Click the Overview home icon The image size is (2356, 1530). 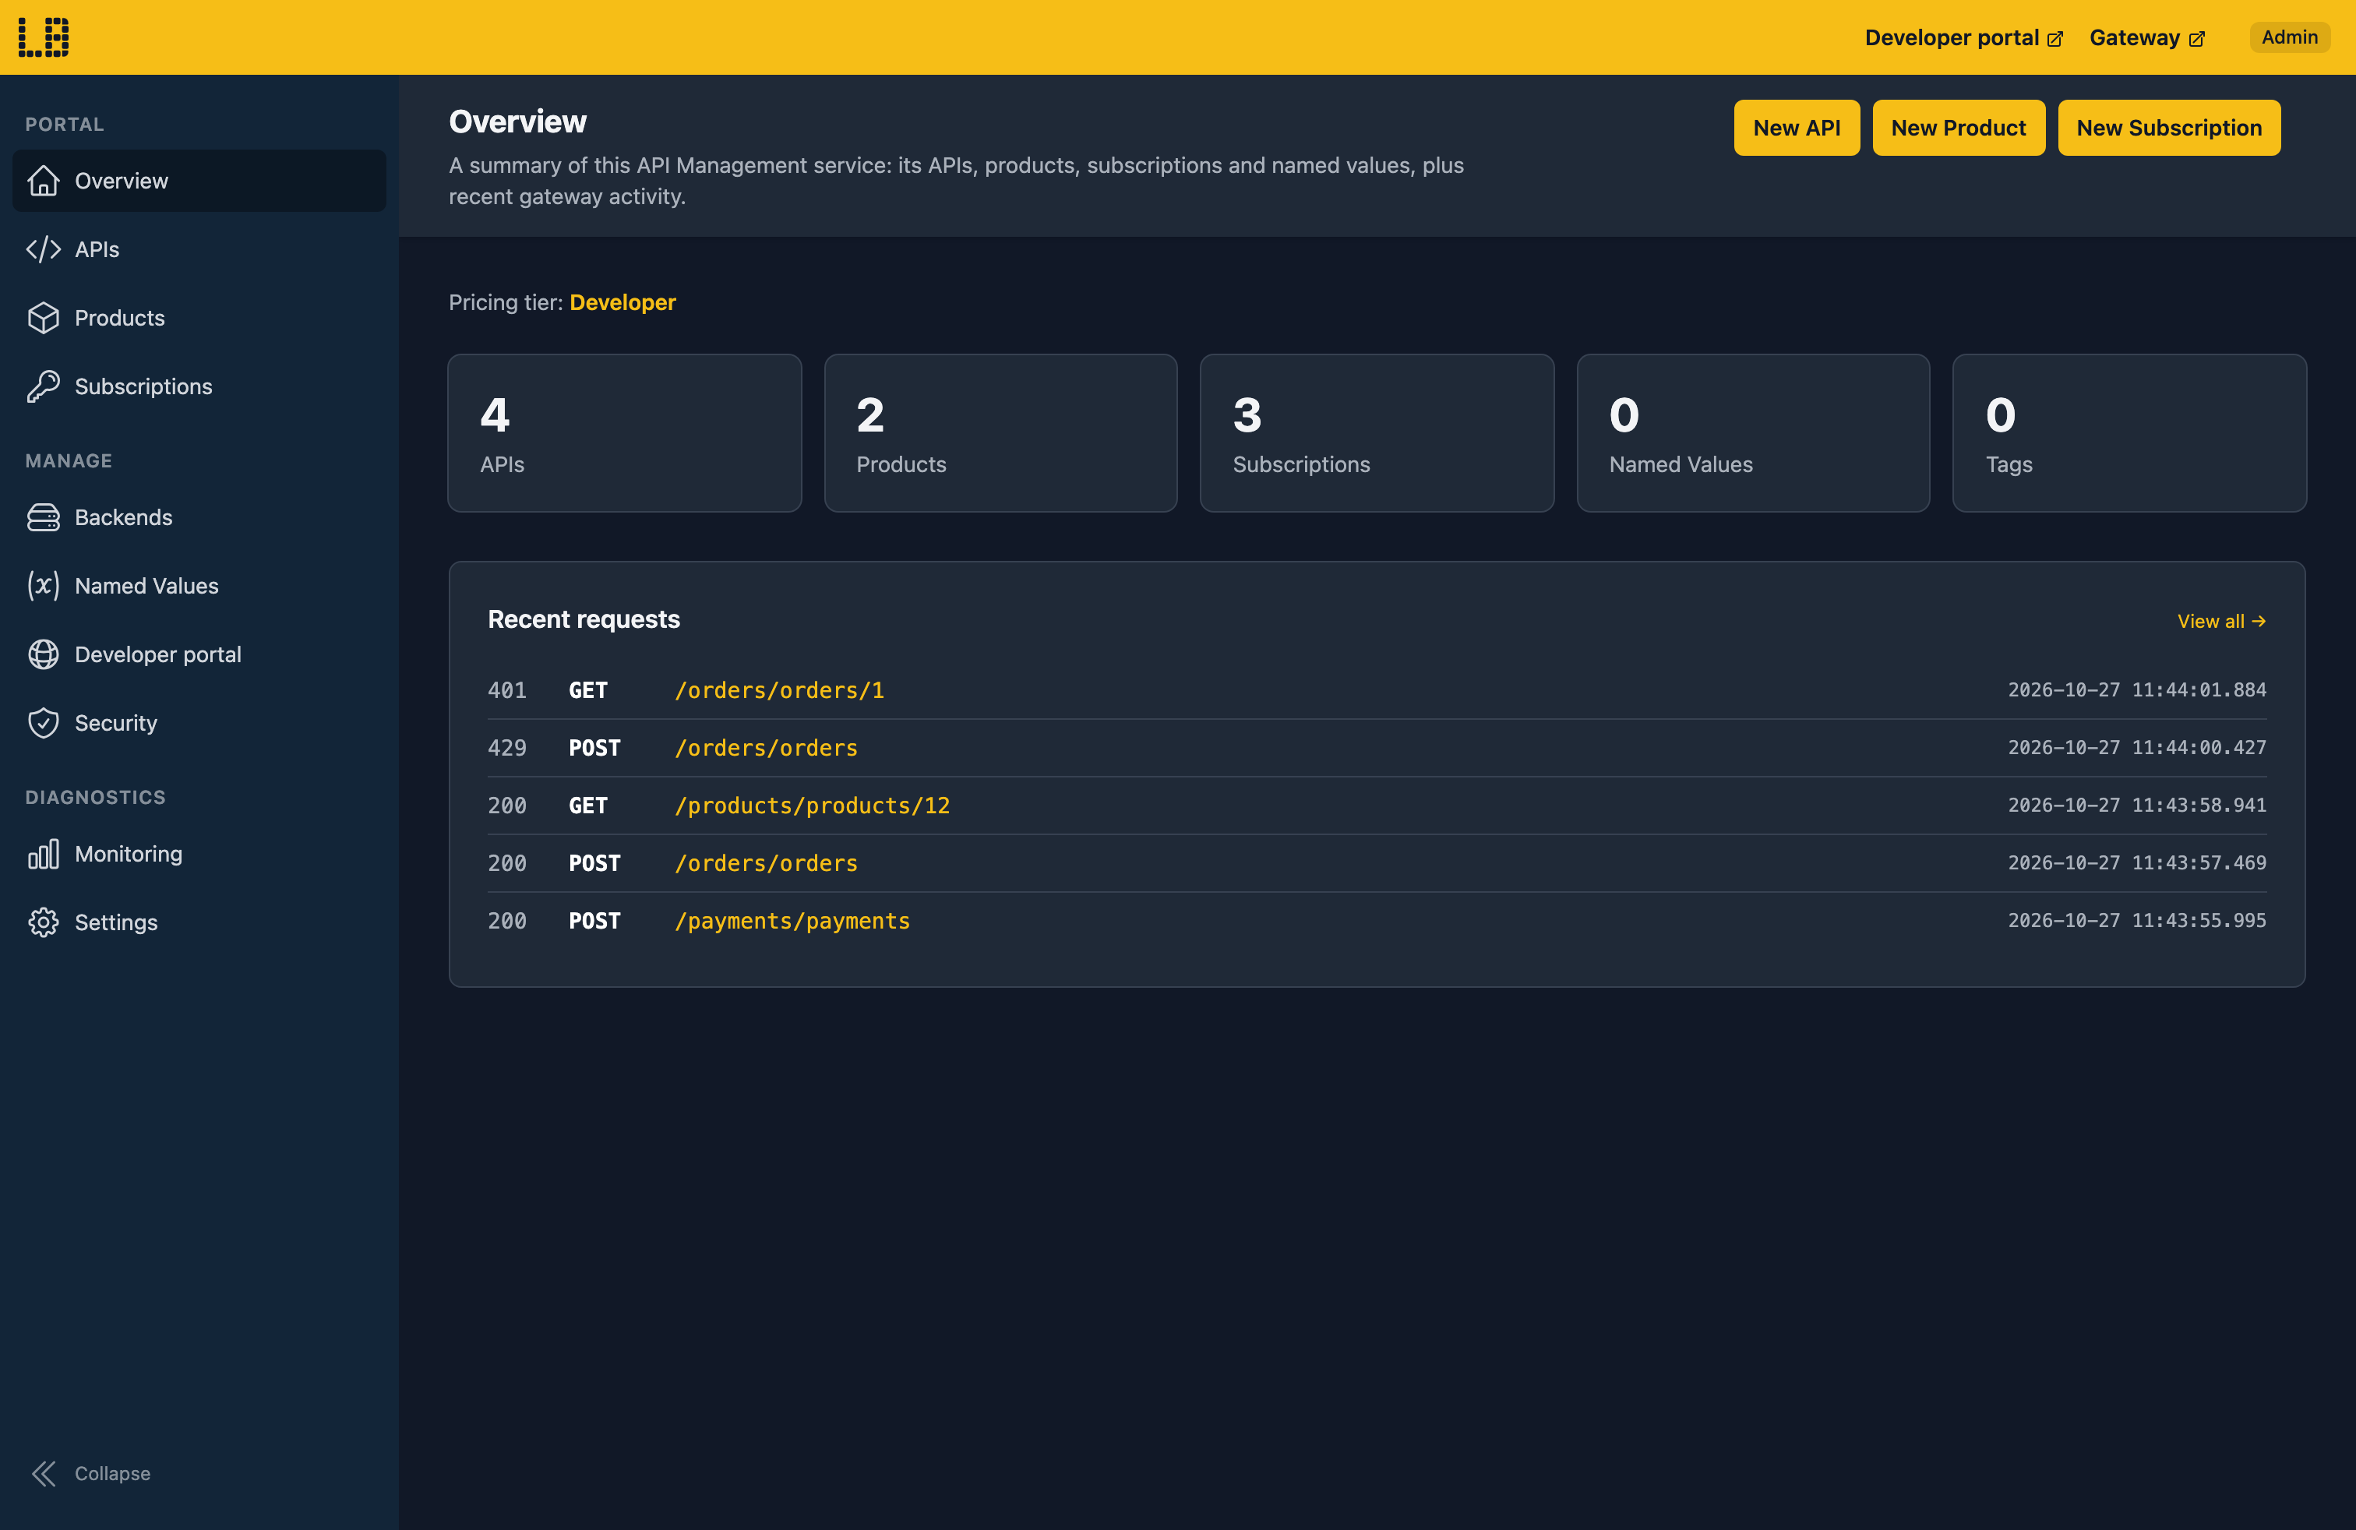coord(44,181)
